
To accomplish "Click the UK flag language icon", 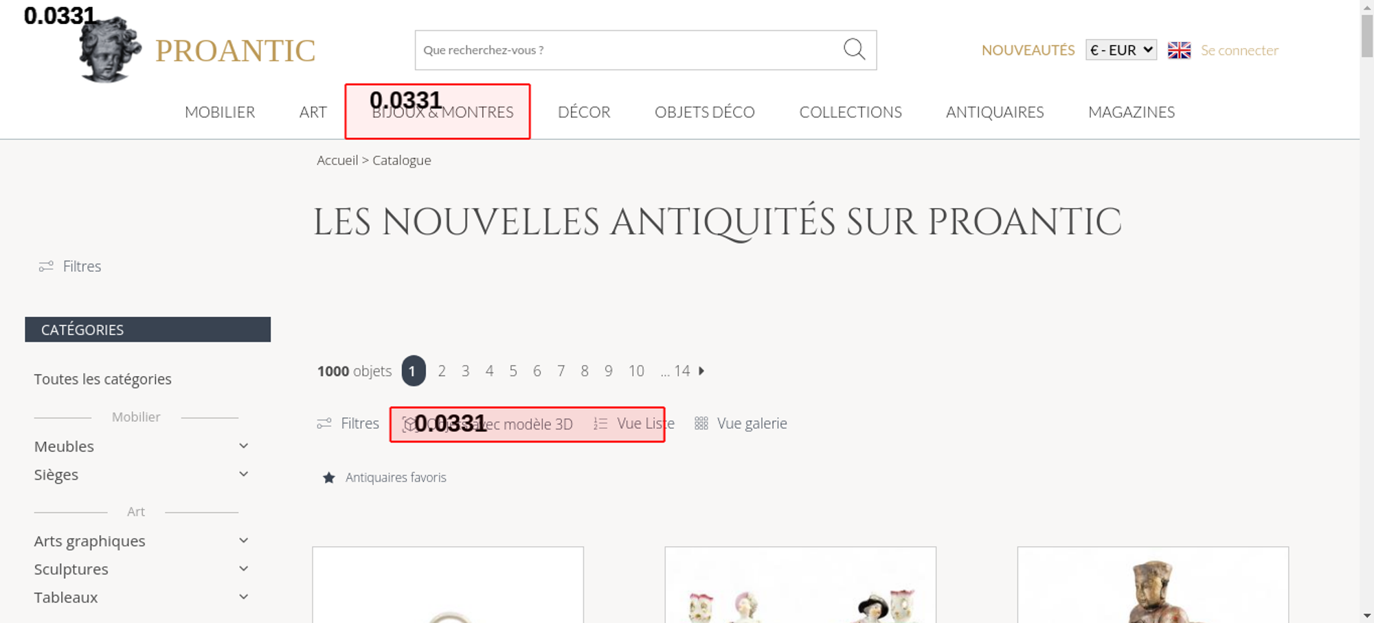I will 1179,50.
